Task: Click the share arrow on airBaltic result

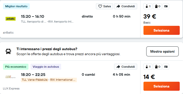Action: click(x=118, y=6)
